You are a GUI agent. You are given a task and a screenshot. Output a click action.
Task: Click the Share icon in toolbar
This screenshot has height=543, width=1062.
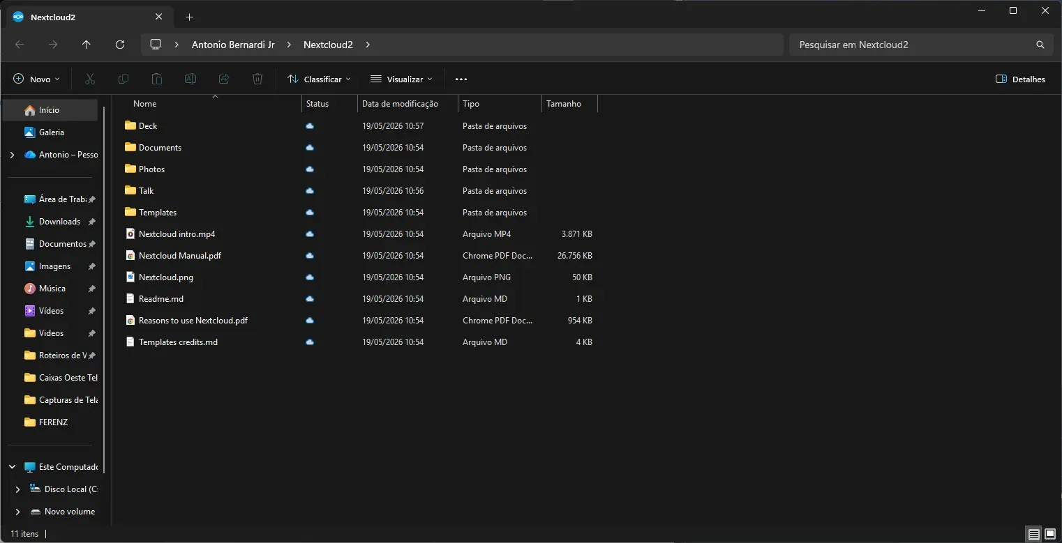click(224, 79)
